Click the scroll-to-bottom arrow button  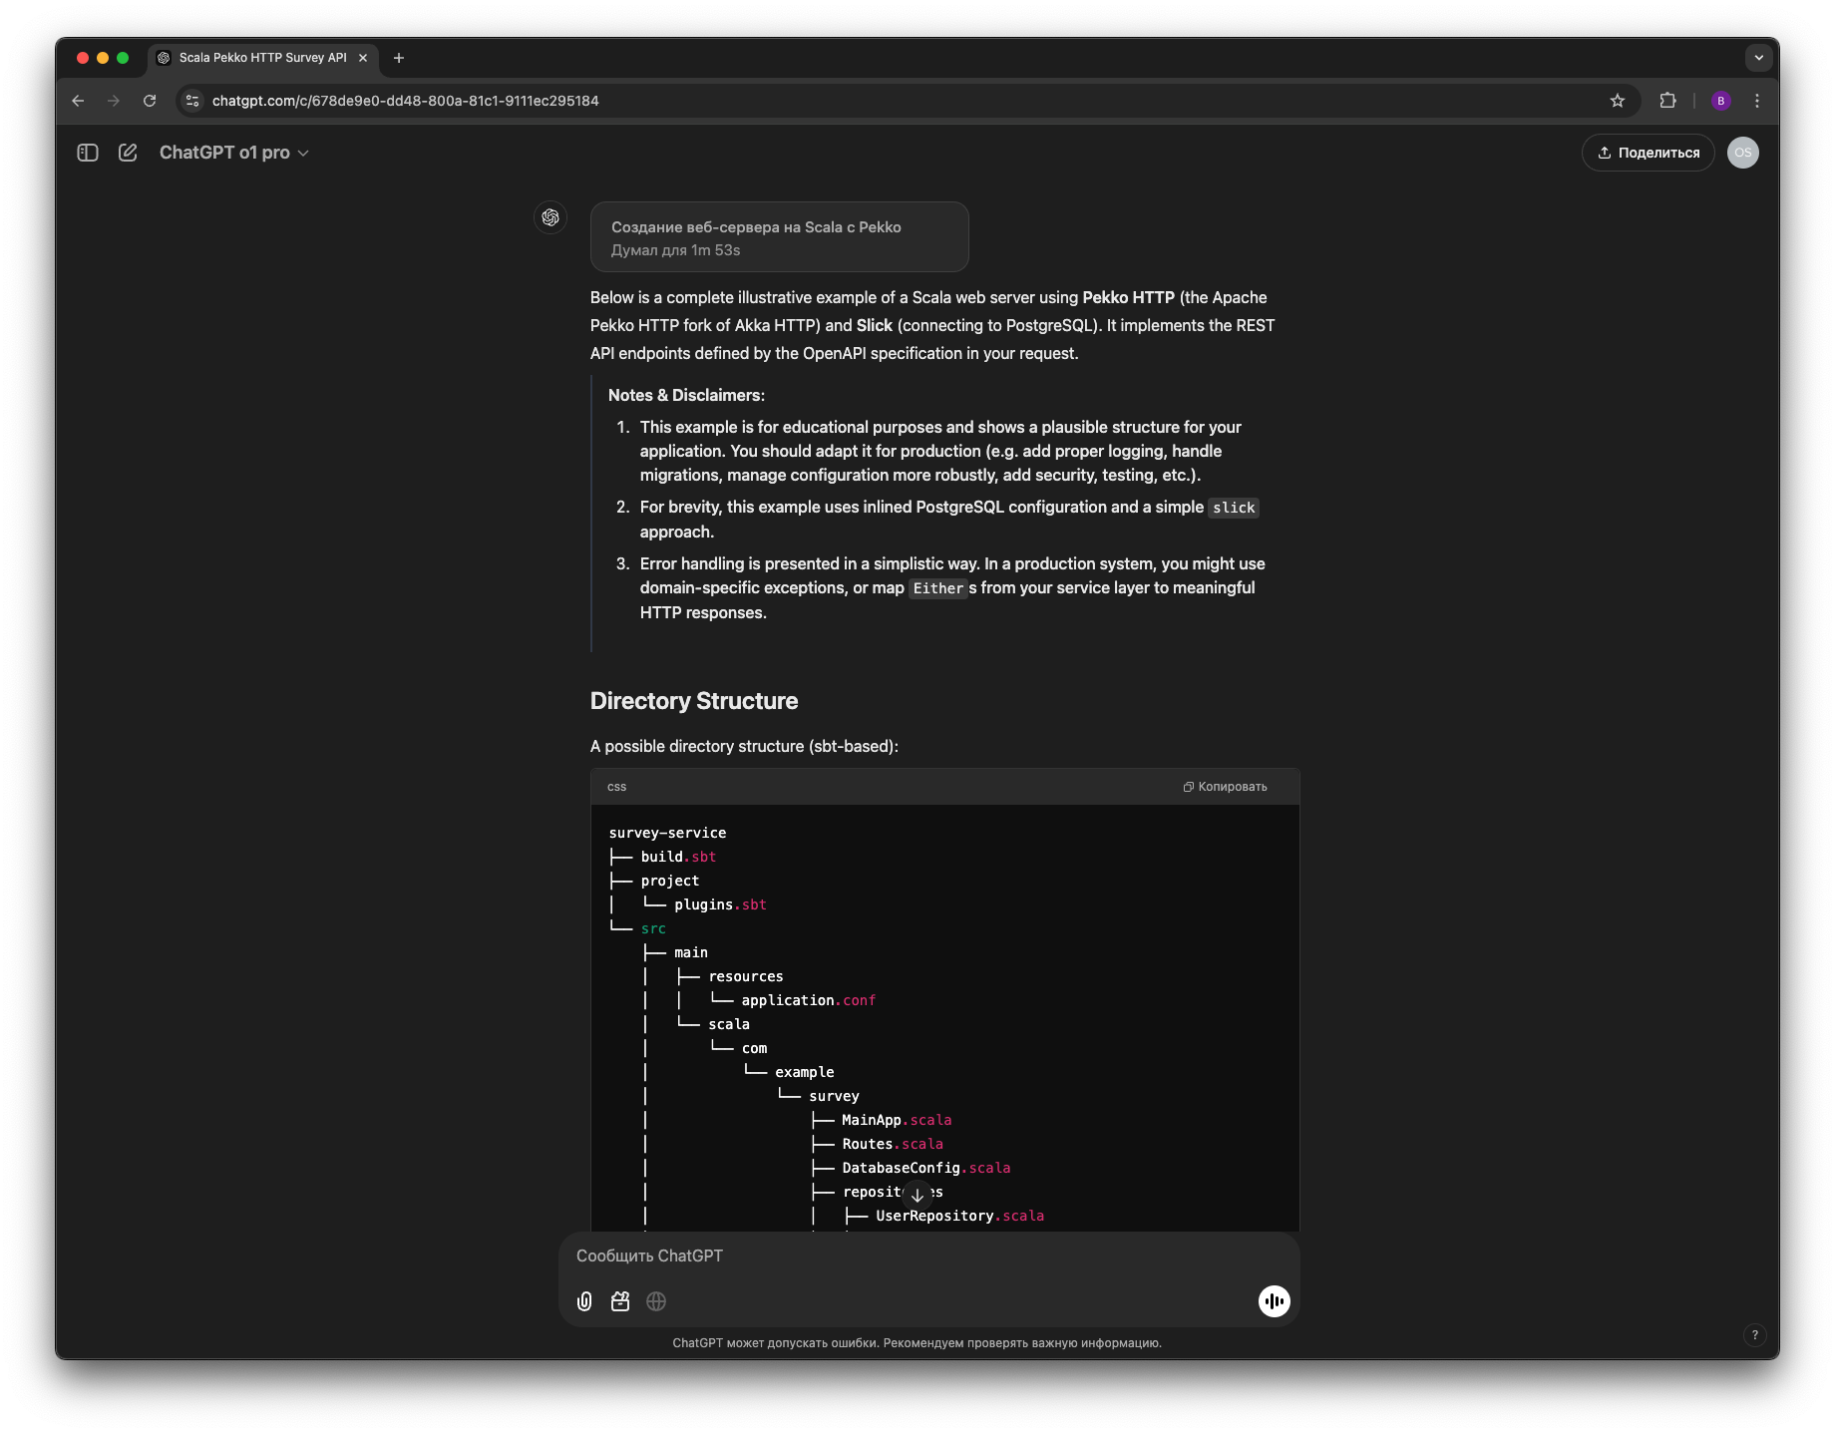917,1195
